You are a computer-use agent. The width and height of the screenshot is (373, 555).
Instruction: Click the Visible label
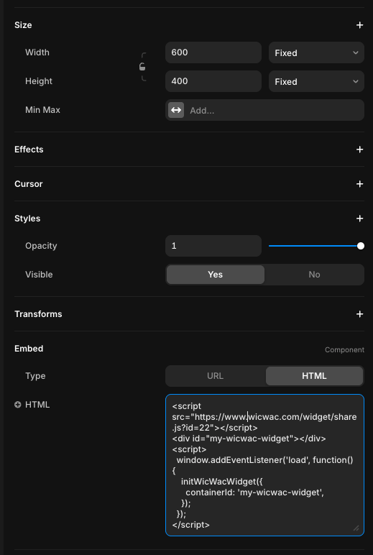pyautogui.click(x=39, y=275)
